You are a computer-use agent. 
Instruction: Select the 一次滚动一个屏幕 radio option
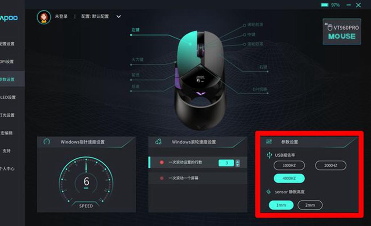pos(162,178)
